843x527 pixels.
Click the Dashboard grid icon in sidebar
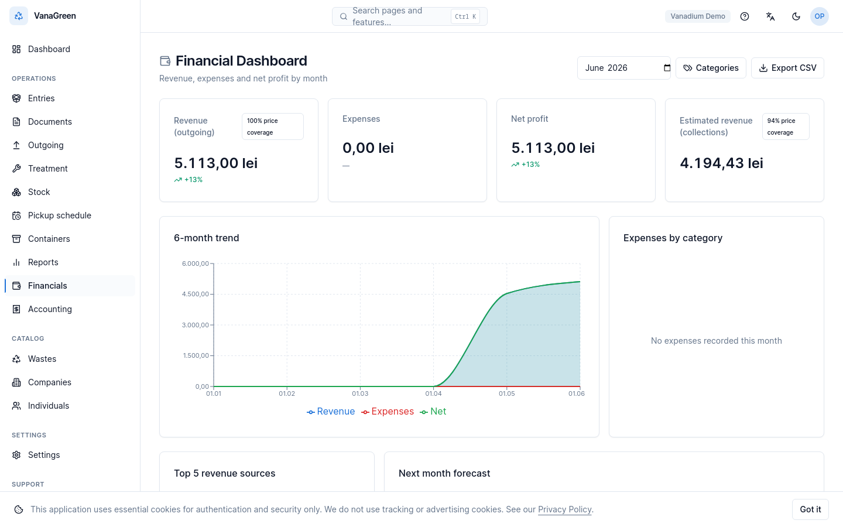tap(16, 49)
